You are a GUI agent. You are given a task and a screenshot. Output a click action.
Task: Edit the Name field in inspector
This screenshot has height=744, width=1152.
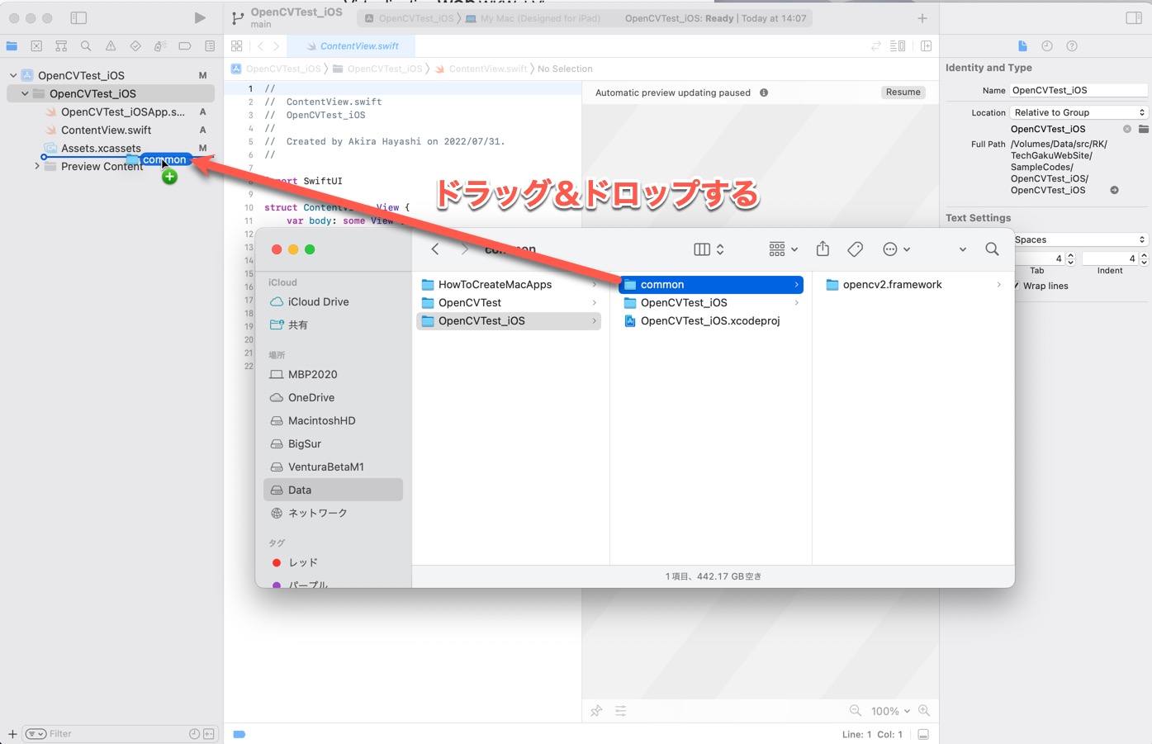click(1079, 90)
